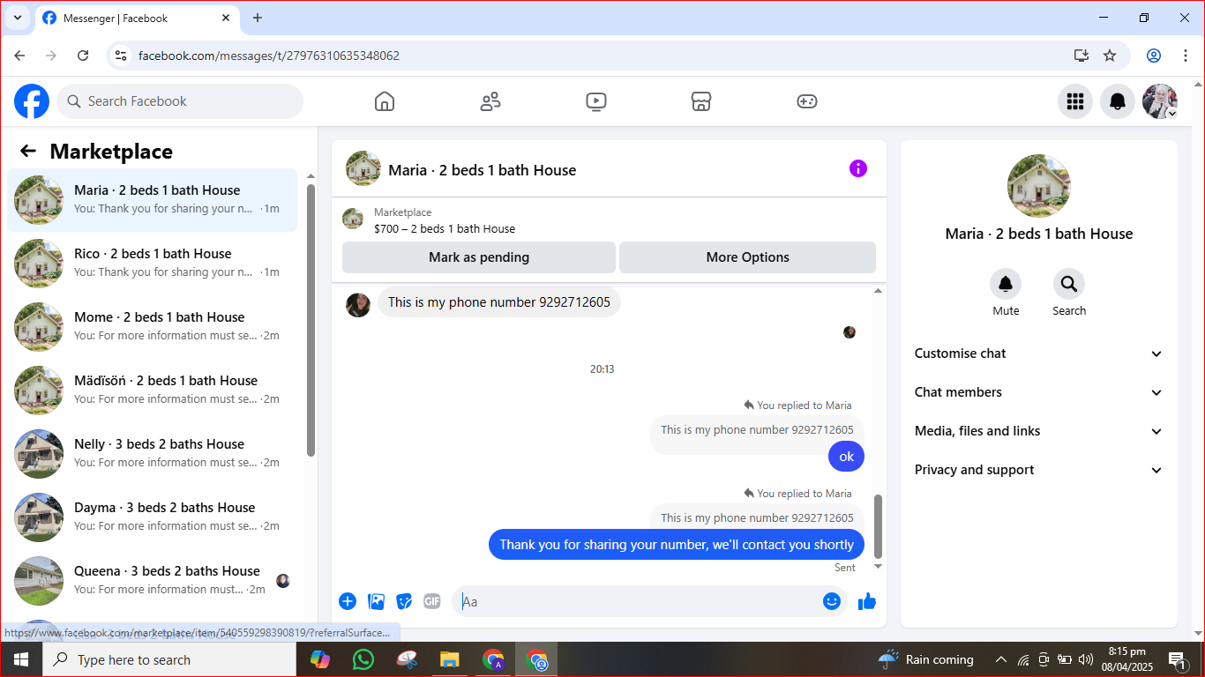The width and height of the screenshot is (1205, 677).
Task: Expand Customise chat section
Action: click(x=1038, y=353)
